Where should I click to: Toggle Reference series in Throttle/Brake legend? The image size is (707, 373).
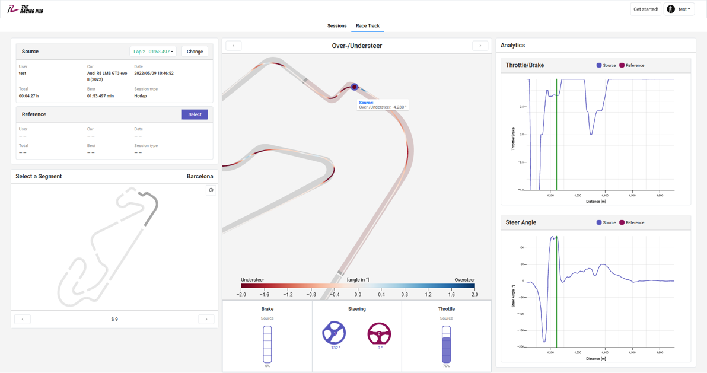tap(632, 65)
